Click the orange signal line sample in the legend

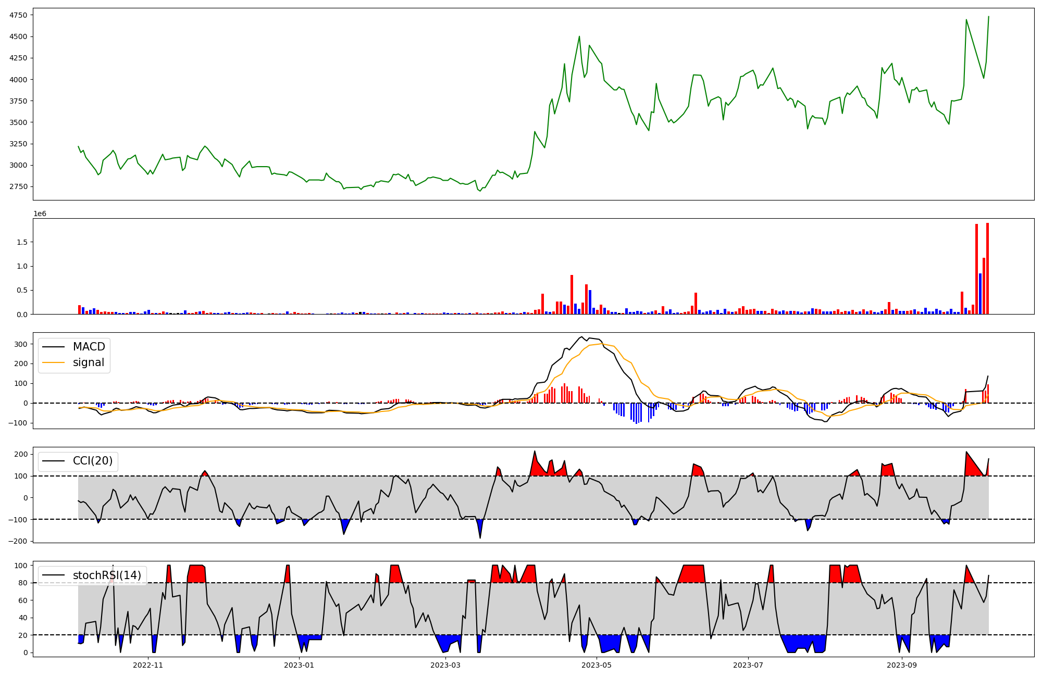(53, 362)
